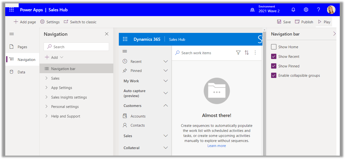Viewport: 345px width, 159px height.
Task: Expand Personal settings node
Action: tap(47, 107)
